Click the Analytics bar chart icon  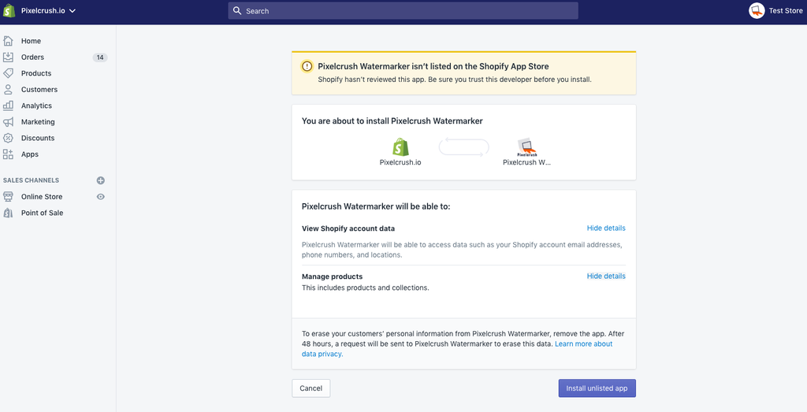point(9,106)
